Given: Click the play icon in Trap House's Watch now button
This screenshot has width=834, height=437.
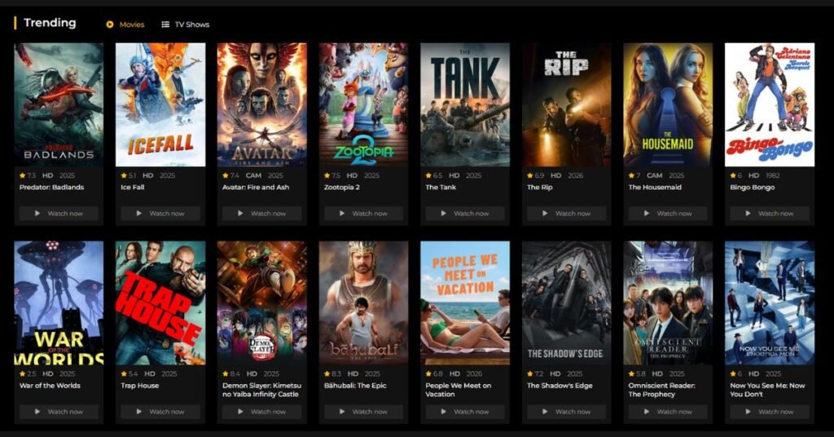Looking at the screenshot, I should (x=138, y=412).
